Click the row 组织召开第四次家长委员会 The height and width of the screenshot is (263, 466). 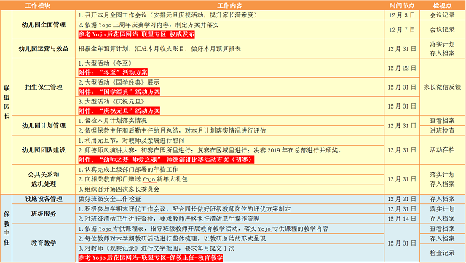coord(230,189)
